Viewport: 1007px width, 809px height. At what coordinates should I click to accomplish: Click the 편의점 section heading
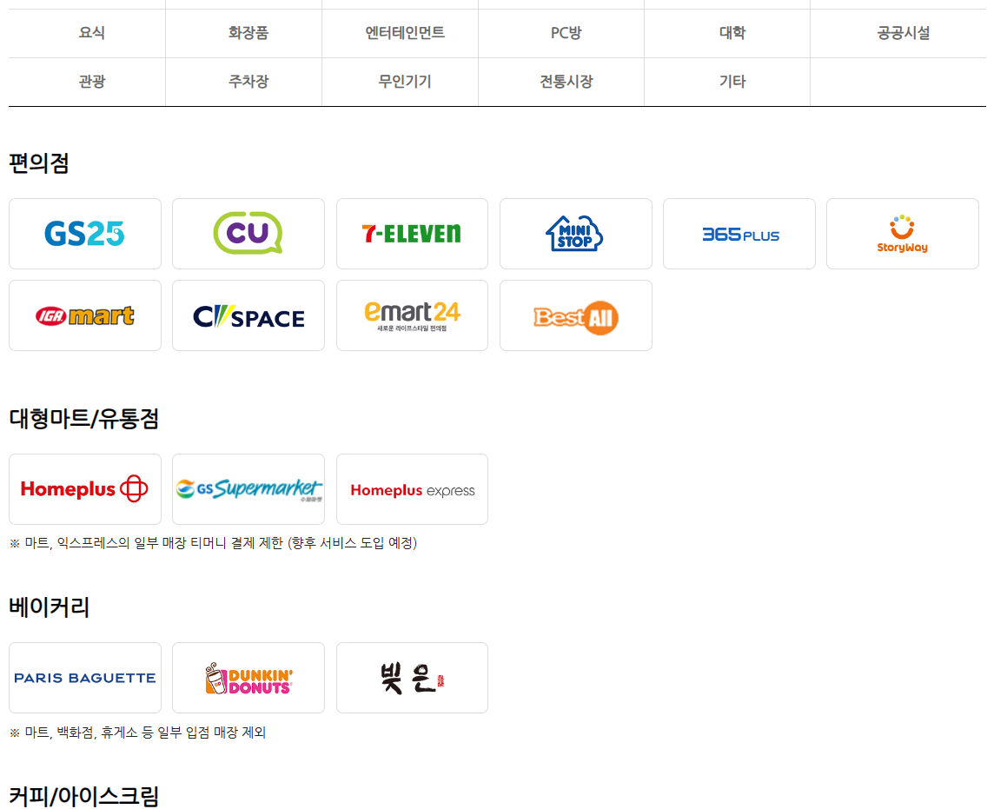[x=38, y=163]
